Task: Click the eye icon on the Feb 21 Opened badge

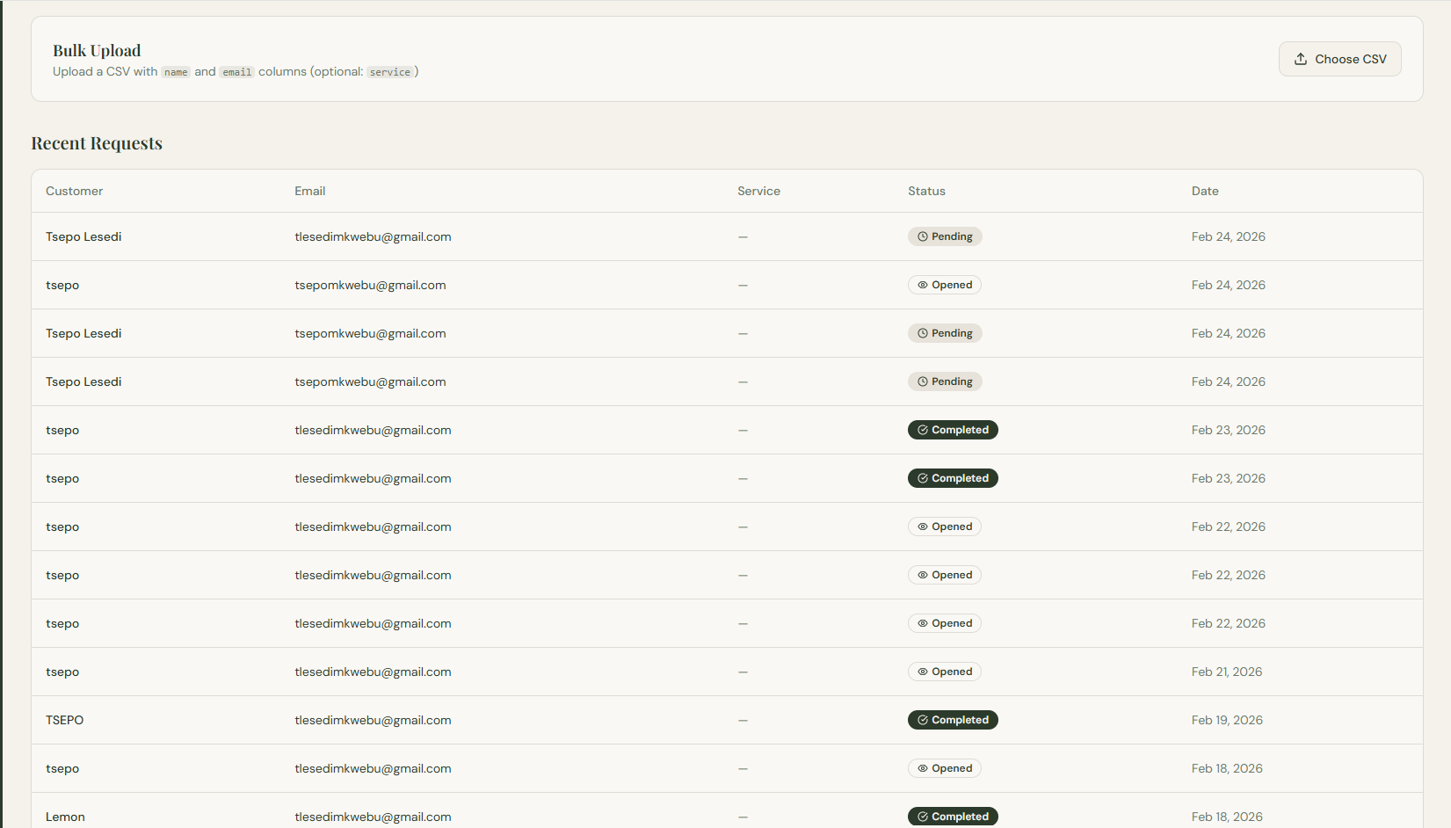Action: click(921, 671)
